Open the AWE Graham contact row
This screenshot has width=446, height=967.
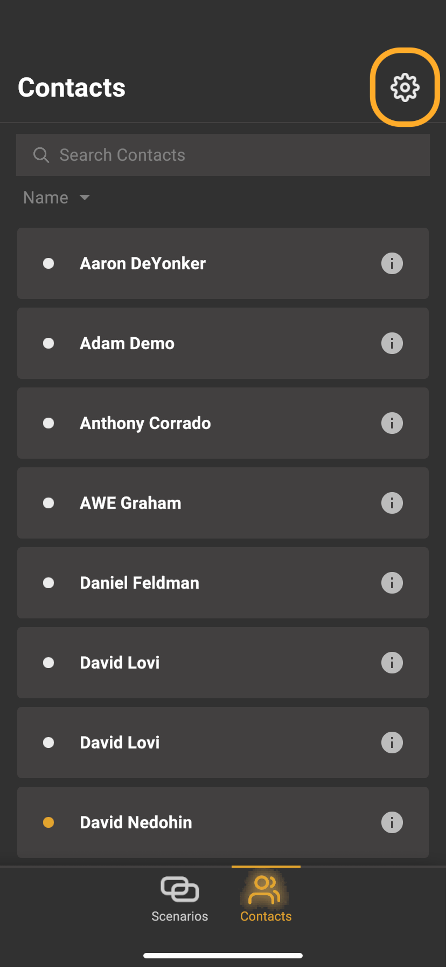pos(223,503)
